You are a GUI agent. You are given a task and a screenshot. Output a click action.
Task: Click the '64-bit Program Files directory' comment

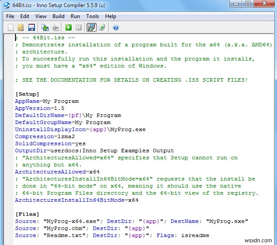pyautogui.click(x=137, y=193)
